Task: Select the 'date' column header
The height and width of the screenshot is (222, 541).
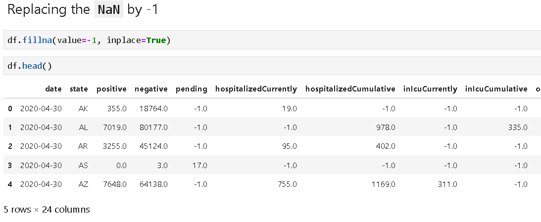Action: [53, 89]
